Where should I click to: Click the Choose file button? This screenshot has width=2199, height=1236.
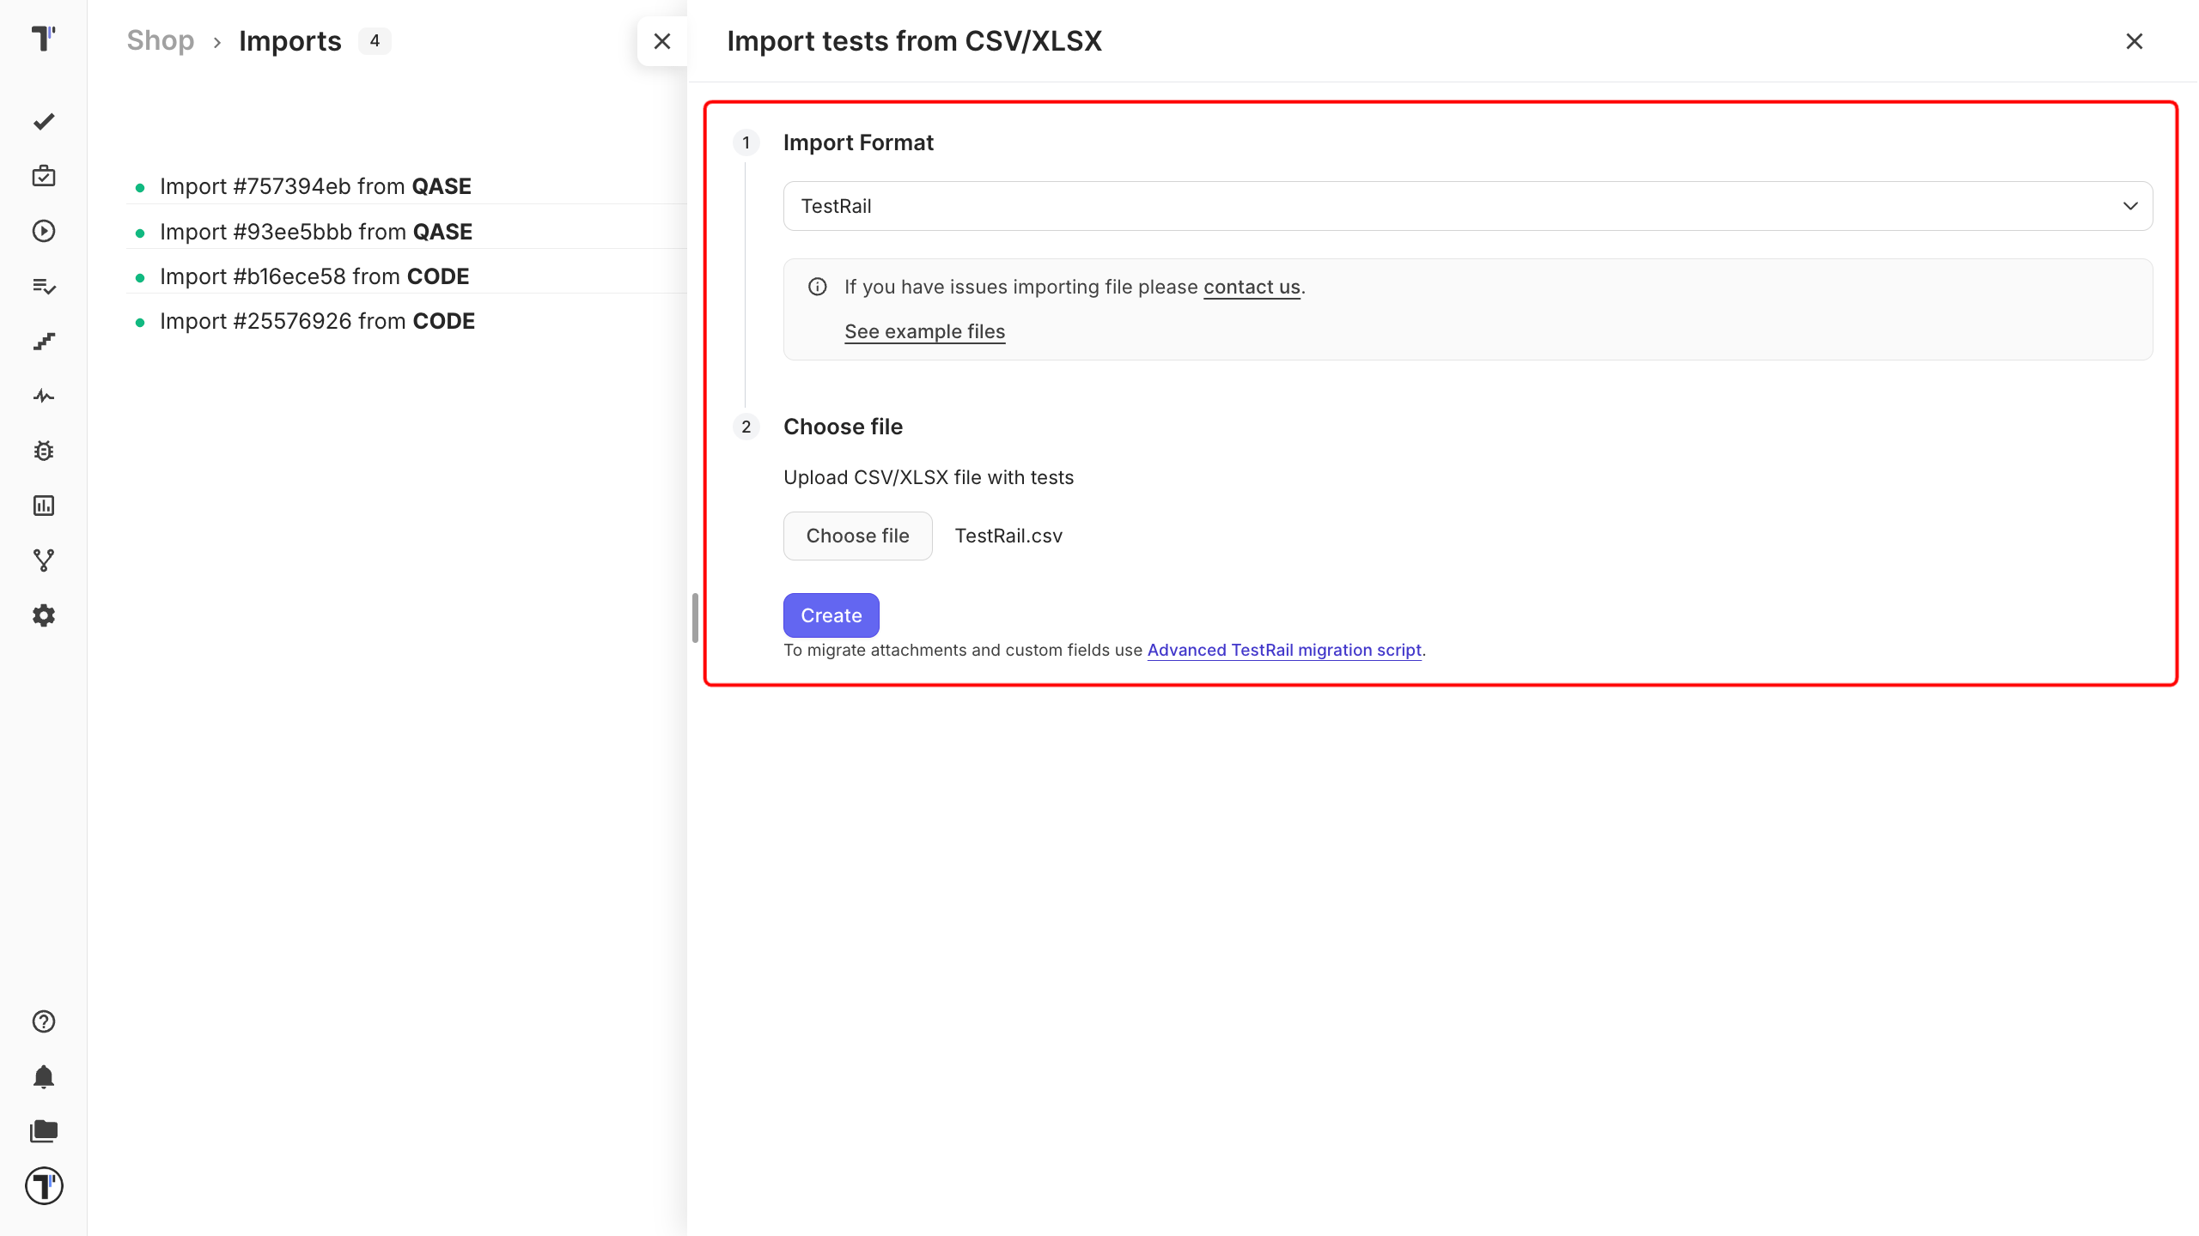click(x=857, y=536)
